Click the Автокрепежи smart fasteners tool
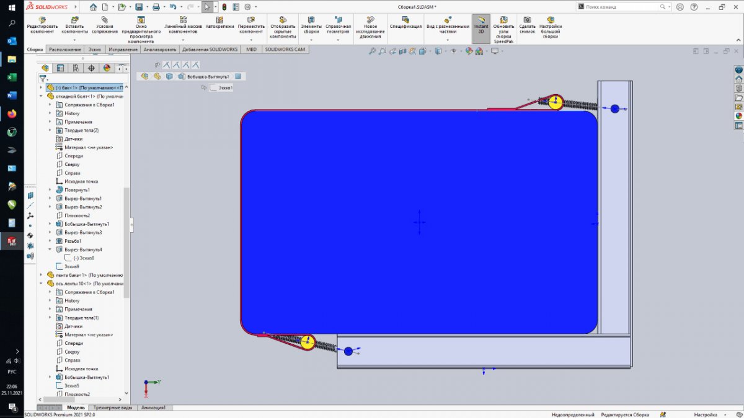 [x=219, y=24]
